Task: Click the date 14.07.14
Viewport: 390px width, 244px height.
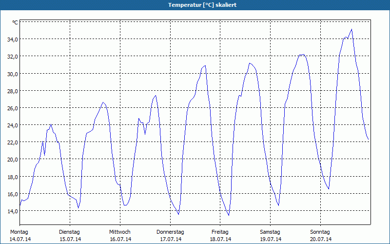Action: pos(20,239)
